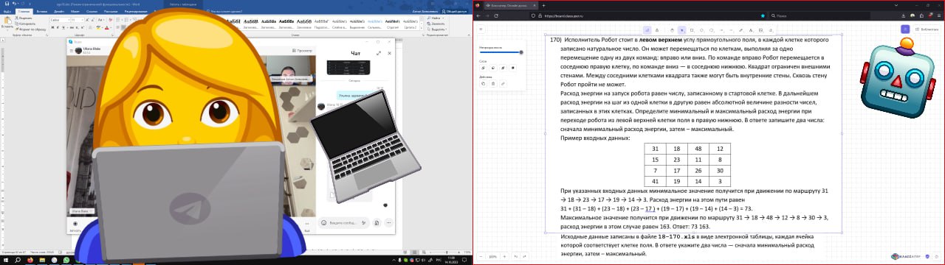Toggle bold formatting in Word
Screen dimensions: 945x265
(52, 27)
